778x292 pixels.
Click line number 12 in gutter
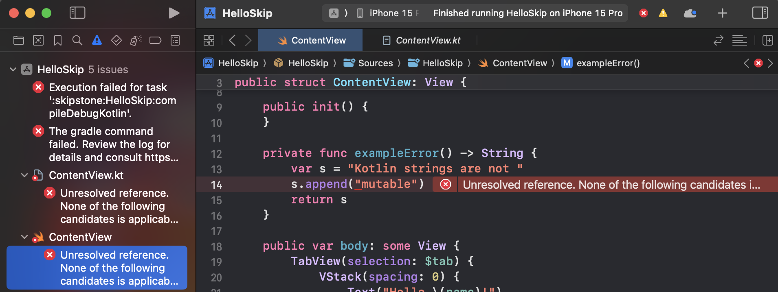tap(217, 154)
